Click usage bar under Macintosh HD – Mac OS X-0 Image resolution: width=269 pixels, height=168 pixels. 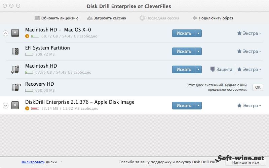tap(35, 36)
